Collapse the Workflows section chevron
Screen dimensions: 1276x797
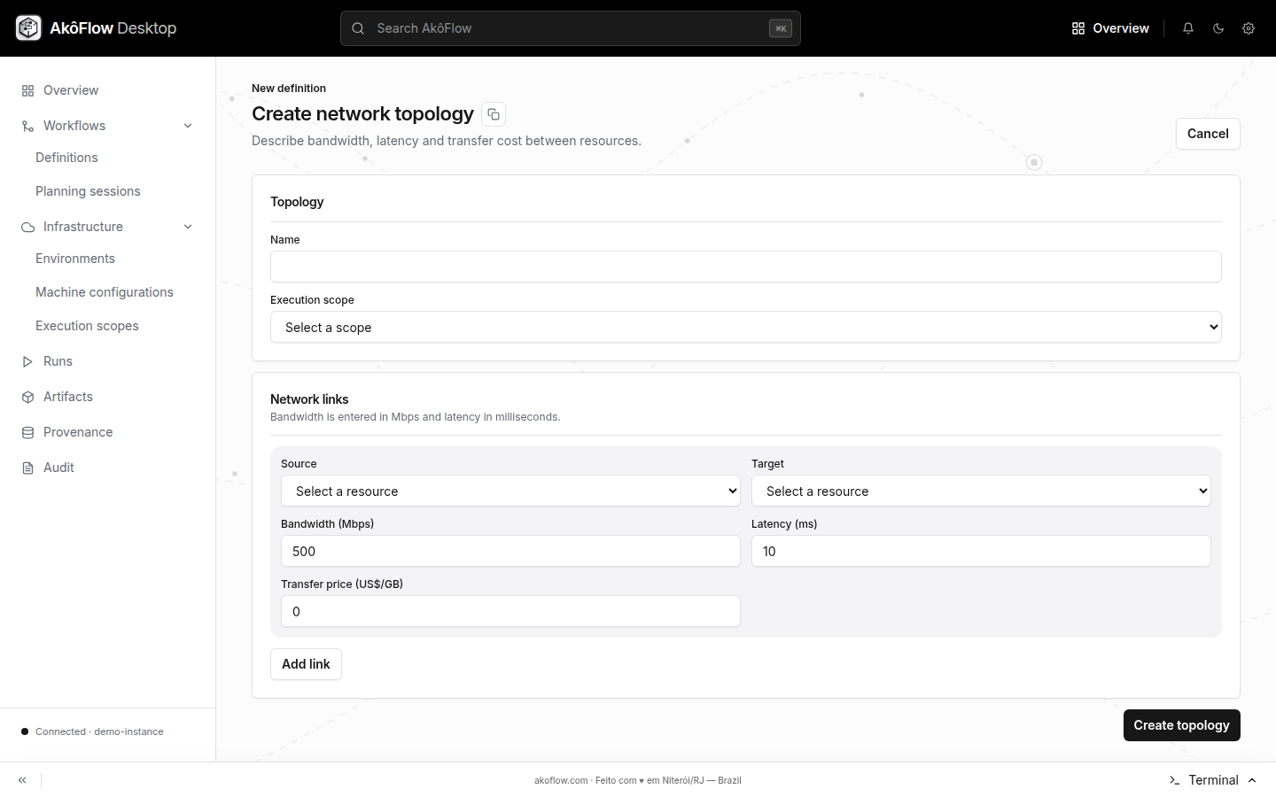(x=188, y=126)
